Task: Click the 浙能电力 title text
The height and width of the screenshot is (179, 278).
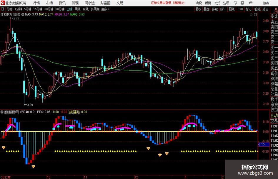Action: 10,14
